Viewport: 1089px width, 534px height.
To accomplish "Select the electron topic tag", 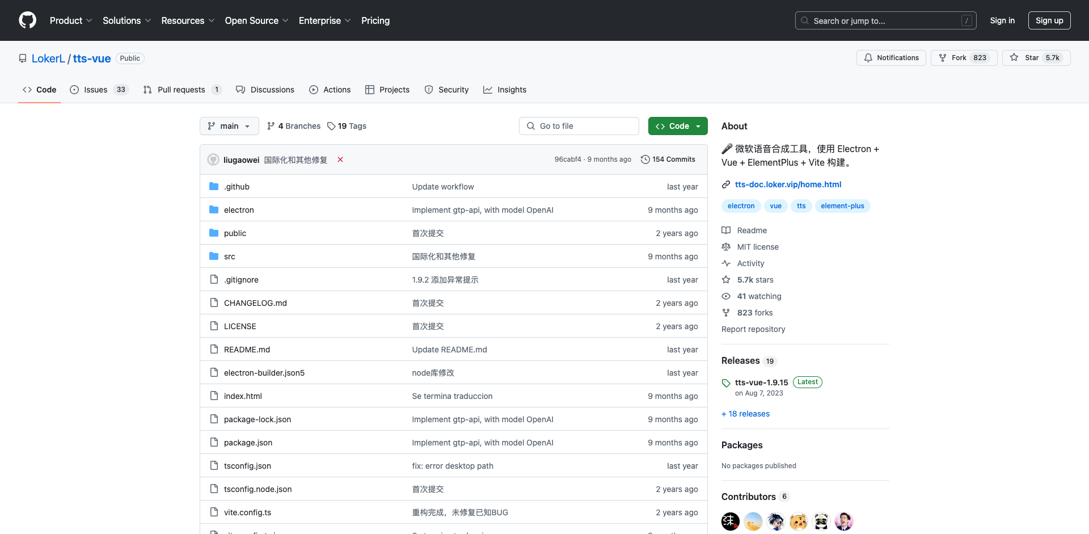I will click(x=741, y=206).
